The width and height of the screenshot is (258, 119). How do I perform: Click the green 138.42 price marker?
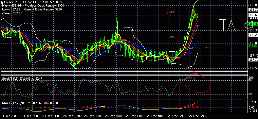point(253,24)
